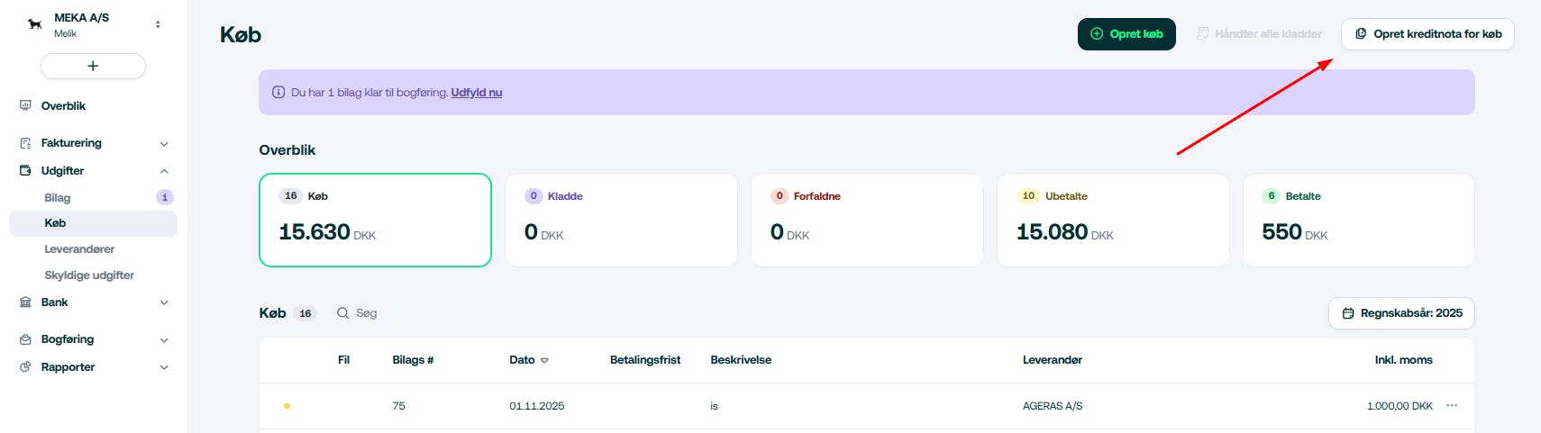Open the three-dot menu for AGERAS row
This screenshot has height=433, width=1541.
(1452, 406)
